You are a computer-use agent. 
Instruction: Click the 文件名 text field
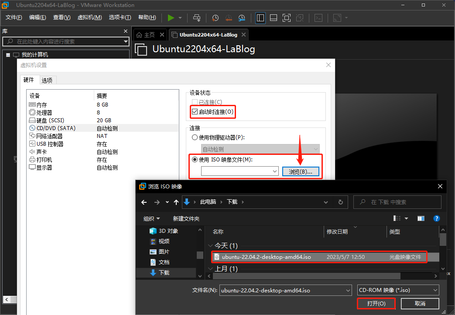282,290
